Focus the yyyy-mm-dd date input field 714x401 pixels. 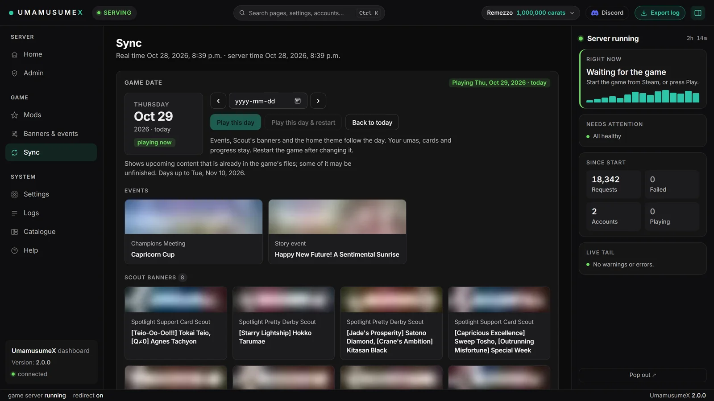(x=268, y=101)
